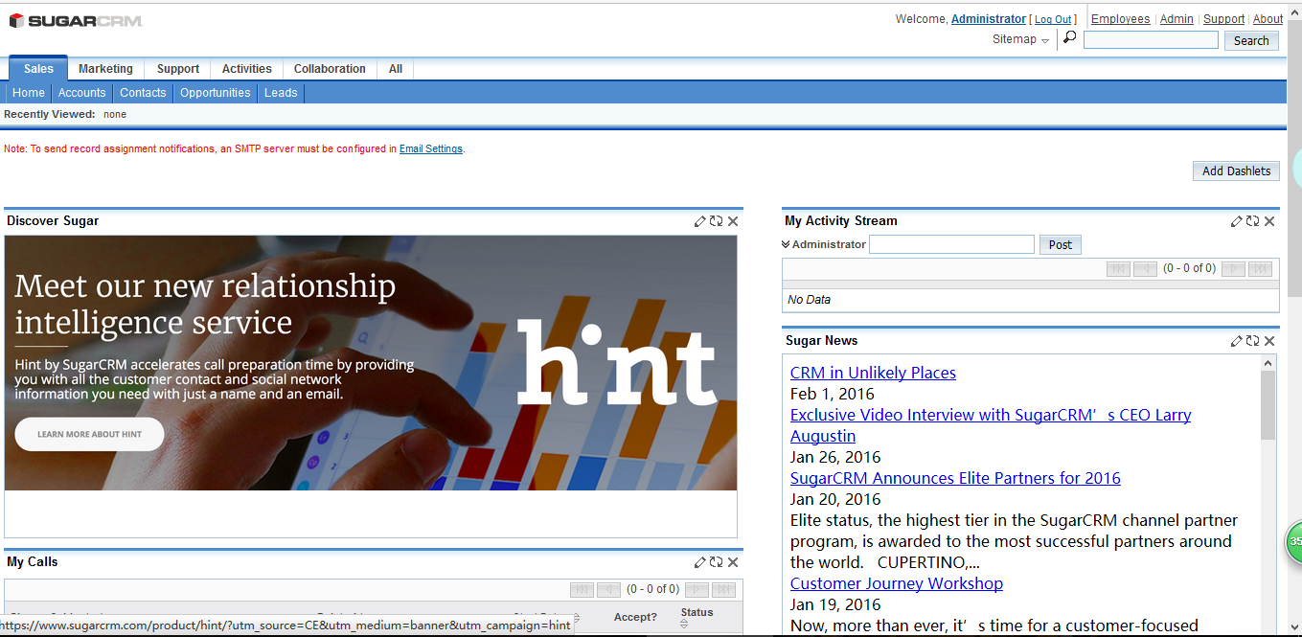1302x637 pixels.
Task: Open the Email Settings link
Action: [431, 149]
